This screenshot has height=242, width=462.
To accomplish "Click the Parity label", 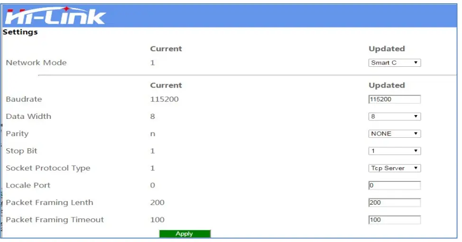I will [x=17, y=134].
